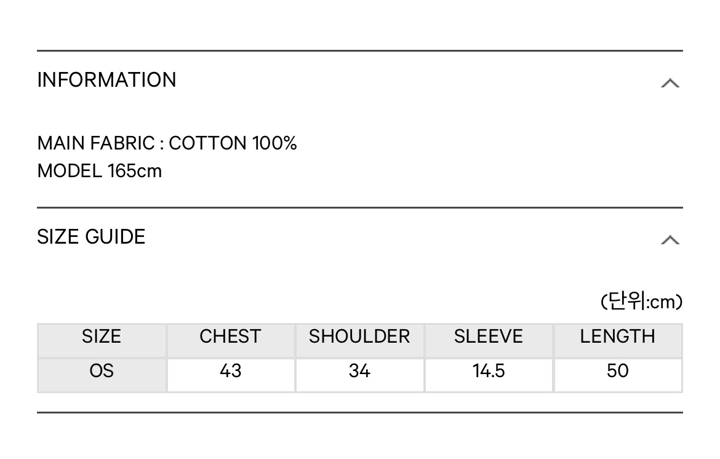Click the length value 50 cell
Viewport: 720px width, 459px height.
[x=617, y=371]
